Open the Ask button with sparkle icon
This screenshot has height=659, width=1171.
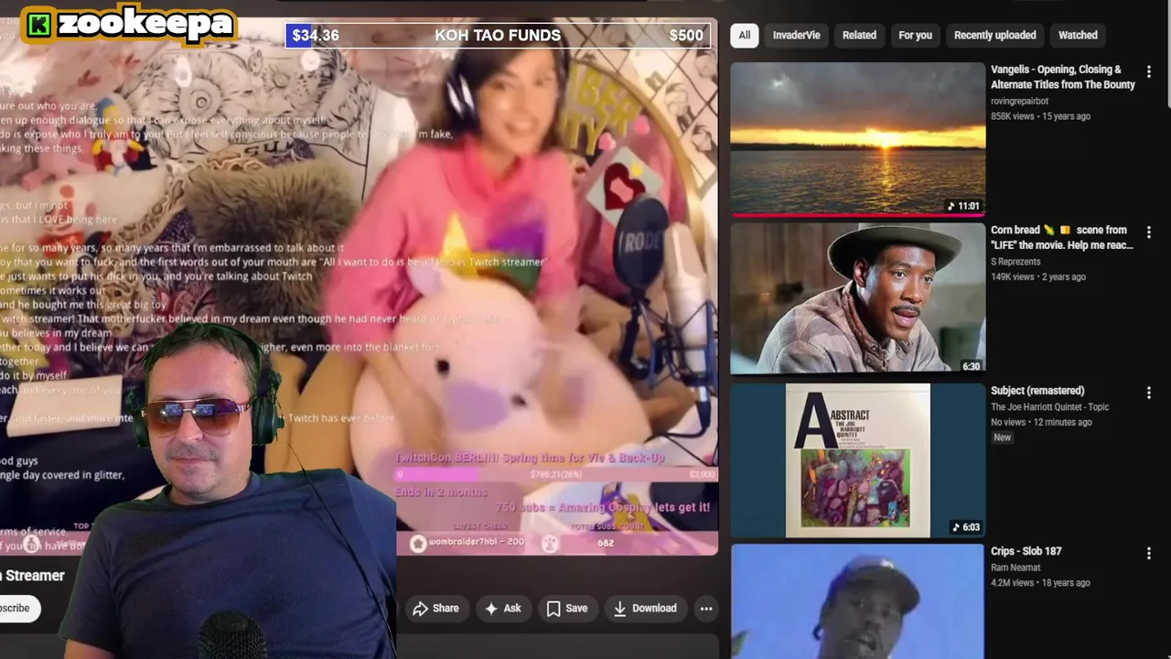click(503, 608)
